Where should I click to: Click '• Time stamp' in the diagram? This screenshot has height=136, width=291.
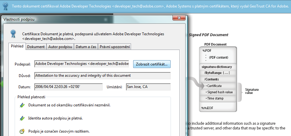tap(215, 98)
